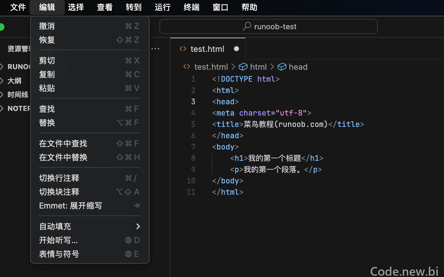The height and width of the screenshot is (277, 444).
Task: Click the unsaved dot on test.html tab
Action: 236,49
